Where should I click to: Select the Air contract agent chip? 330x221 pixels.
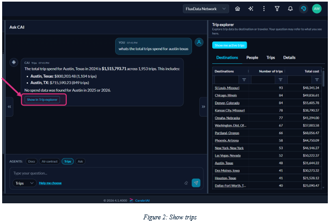[50, 161]
